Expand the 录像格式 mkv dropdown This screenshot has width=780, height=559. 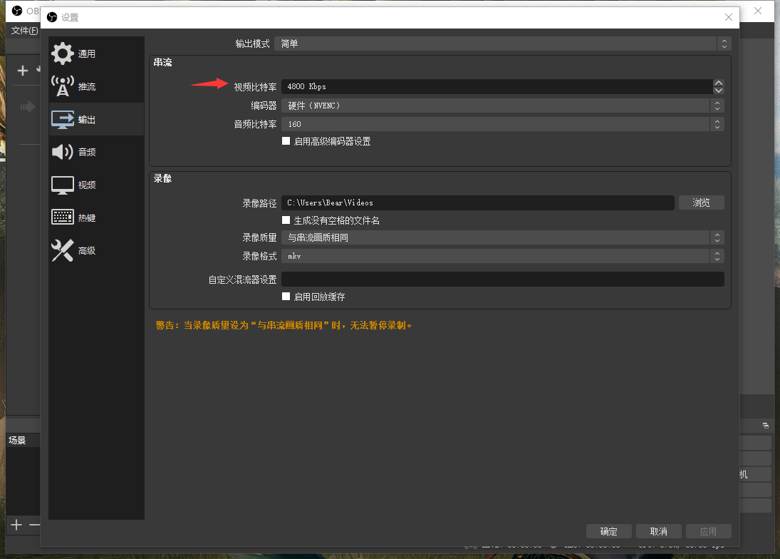click(502, 256)
